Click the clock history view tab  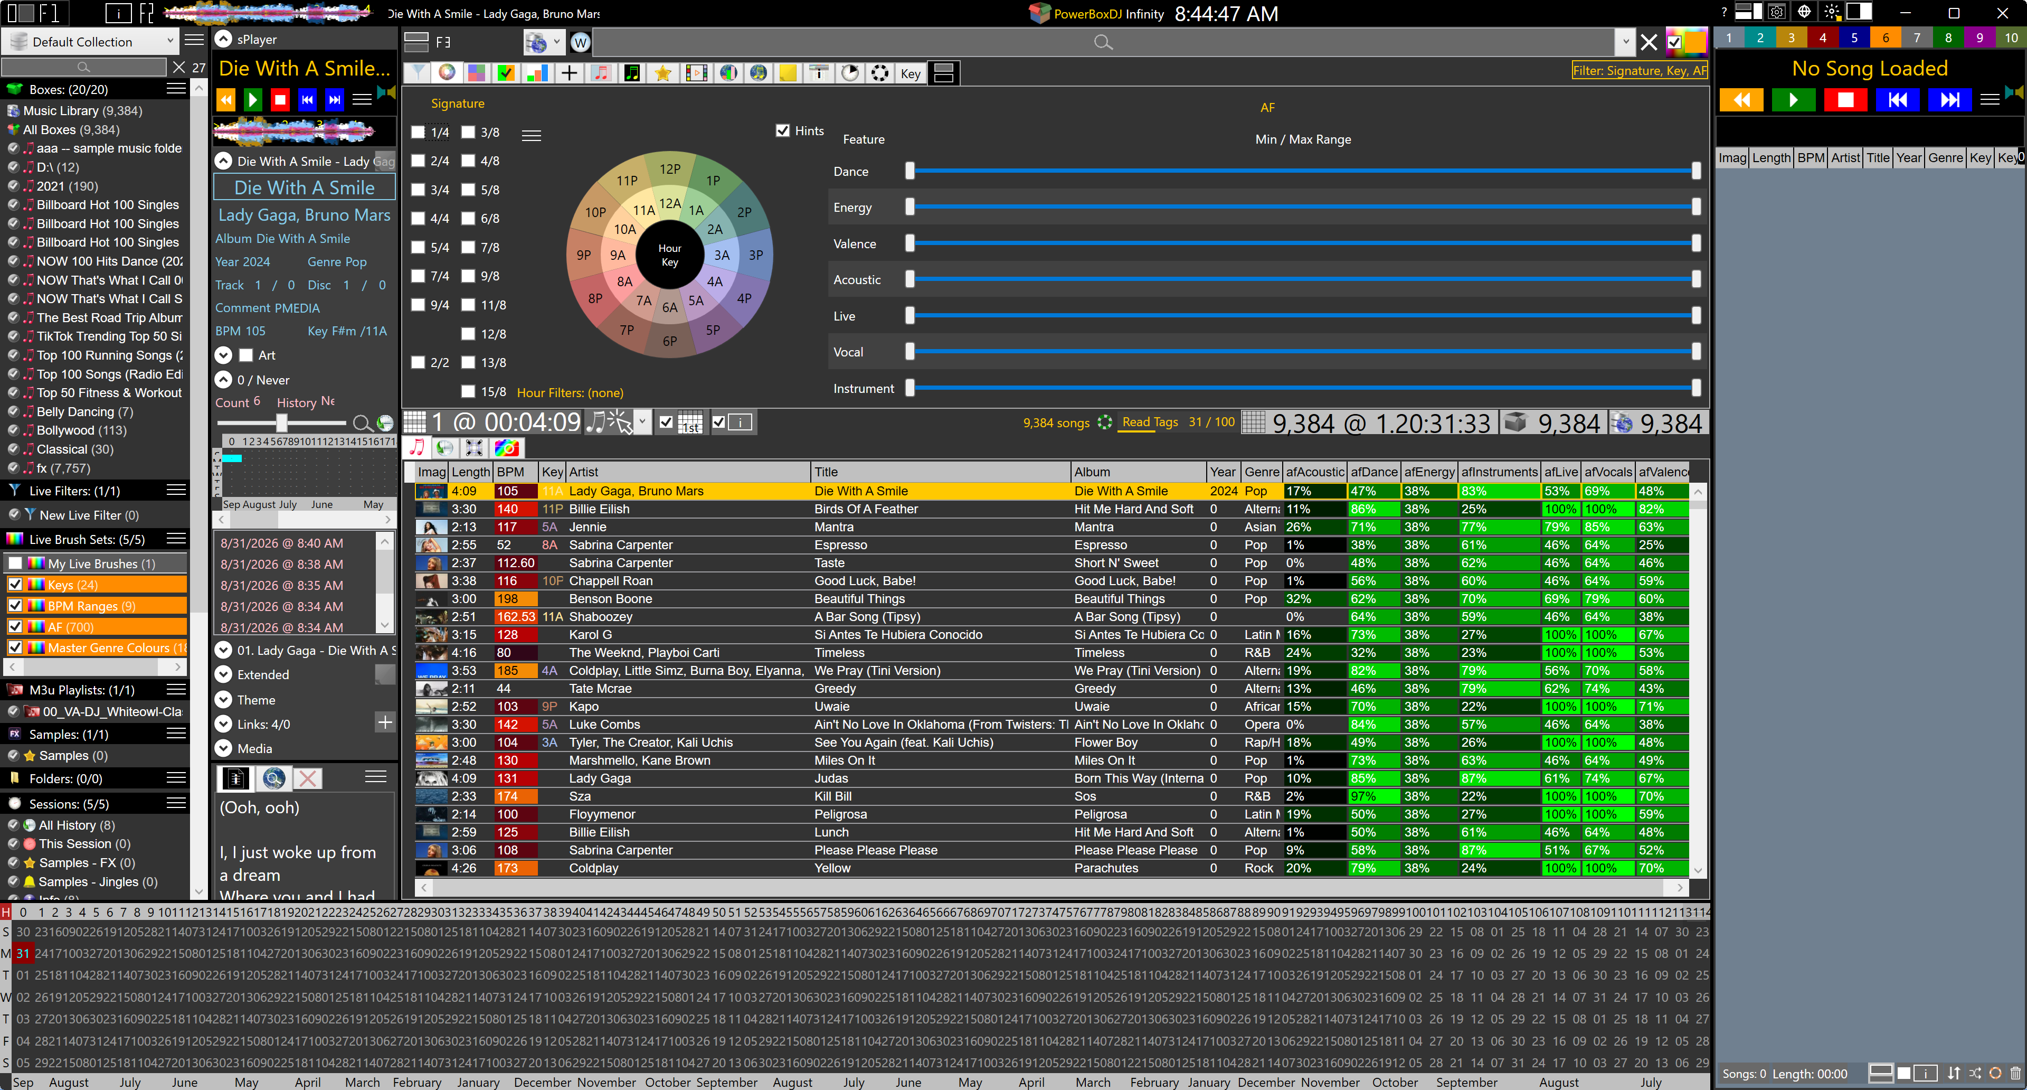(x=444, y=448)
